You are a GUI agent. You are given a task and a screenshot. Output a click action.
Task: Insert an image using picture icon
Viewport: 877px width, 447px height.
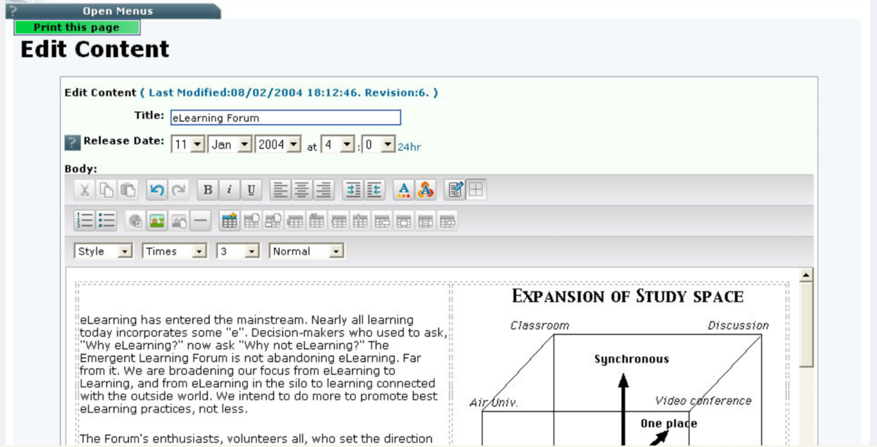pos(157,221)
